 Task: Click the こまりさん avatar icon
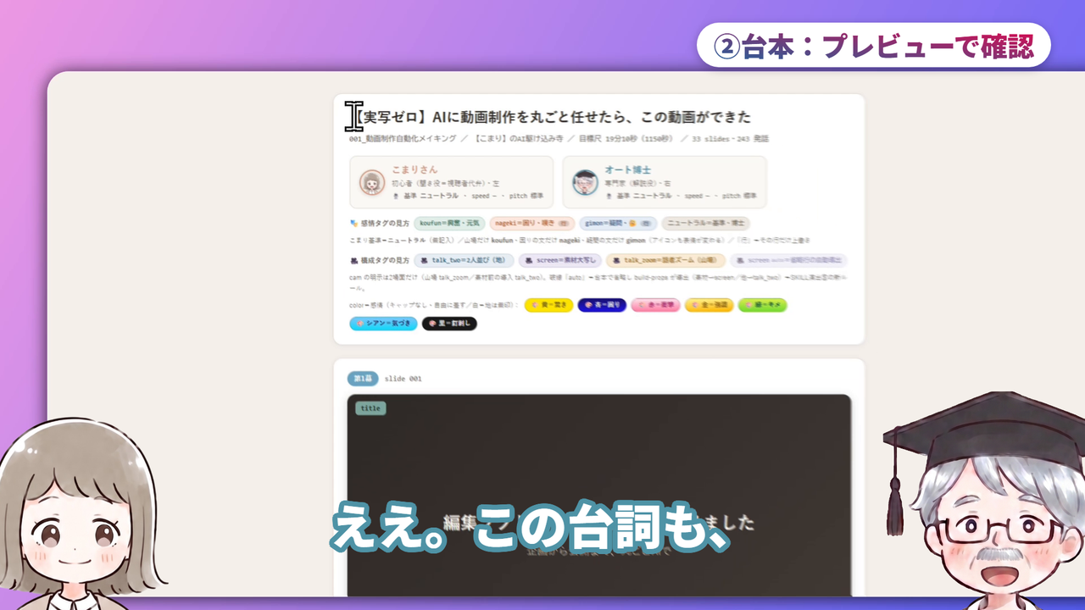[x=372, y=182]
